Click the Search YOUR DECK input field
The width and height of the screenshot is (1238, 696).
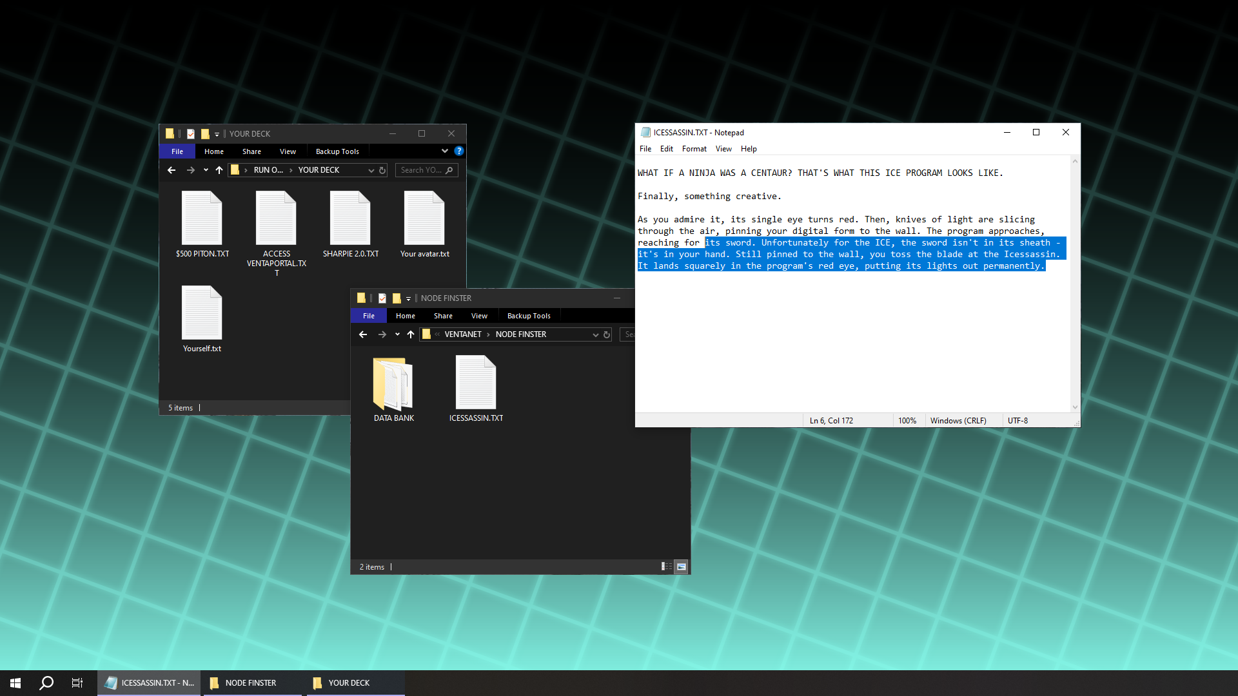[x=420, y=170]
